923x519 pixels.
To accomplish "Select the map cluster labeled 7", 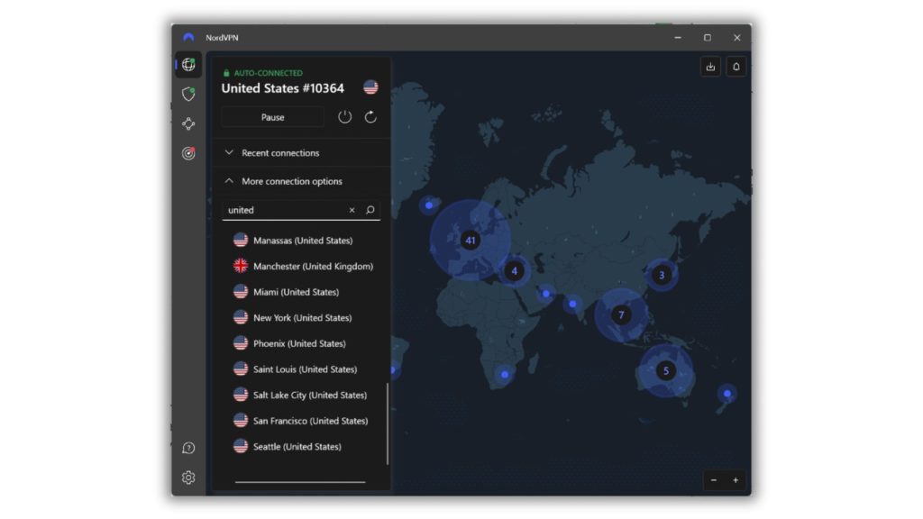I will coord(621,314).
